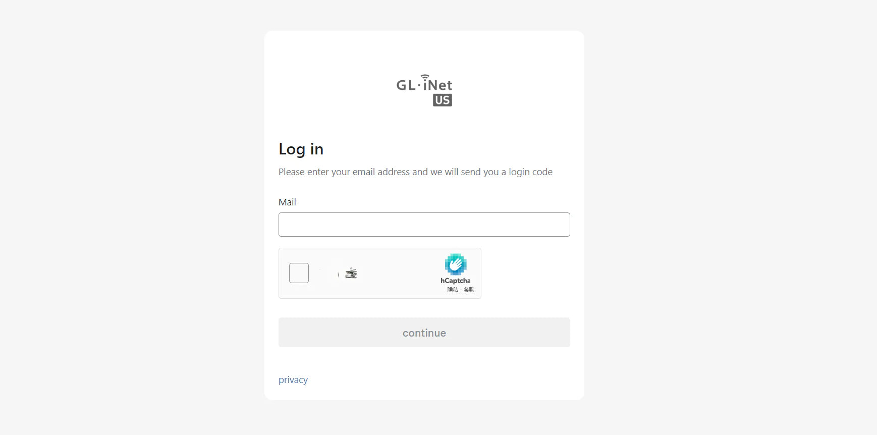Open the blue privacy link
The image size is (877, 435).
pyautogui.click(x=293, y=379)
